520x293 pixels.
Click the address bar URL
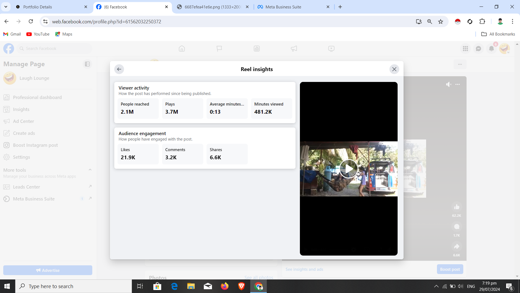click(x=107, y=21)
